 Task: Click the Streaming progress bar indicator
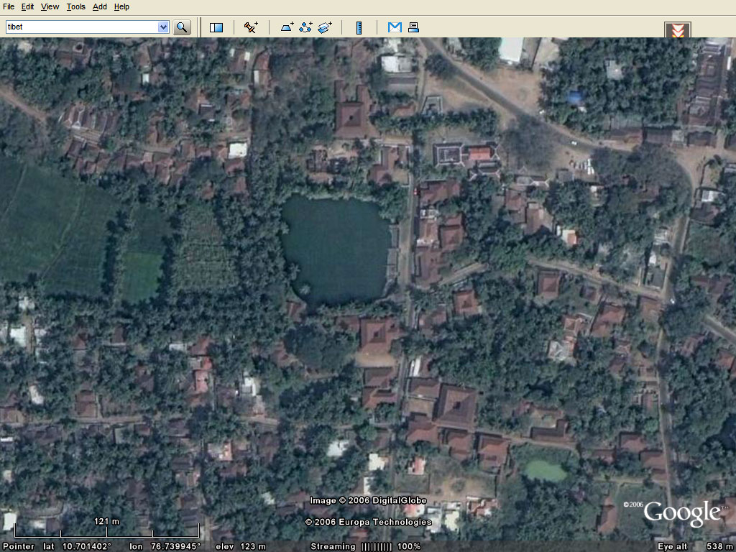[375, 546]
